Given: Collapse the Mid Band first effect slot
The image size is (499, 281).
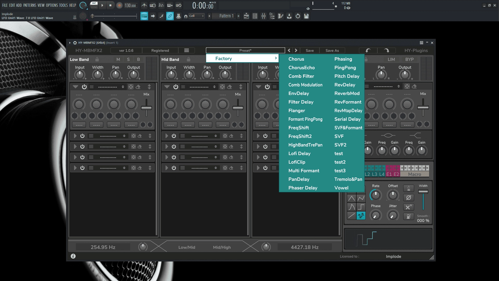Looking at the screenshot, I should click(167, 87).
